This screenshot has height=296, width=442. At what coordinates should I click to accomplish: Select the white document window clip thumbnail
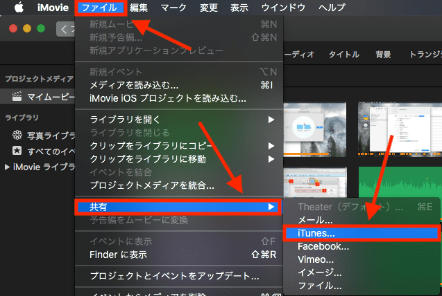[400, 129]
